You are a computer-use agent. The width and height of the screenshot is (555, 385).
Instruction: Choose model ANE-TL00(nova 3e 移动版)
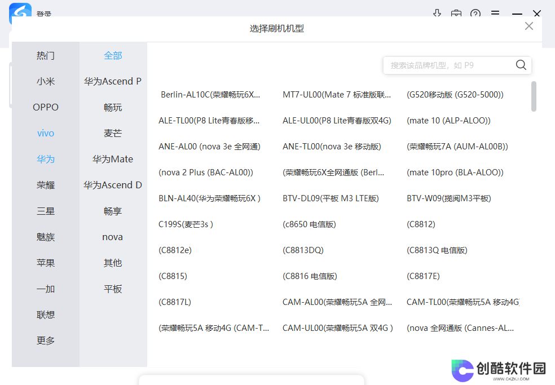(x=332, y=147)
